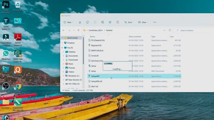Select the Setup application file
Viewport: 214px width, 120px height.
(134, 66)
